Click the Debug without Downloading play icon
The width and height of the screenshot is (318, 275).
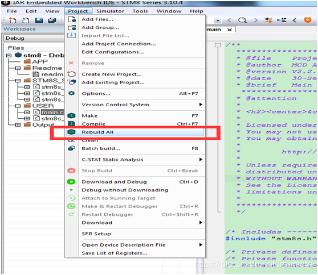coord(71,190)
